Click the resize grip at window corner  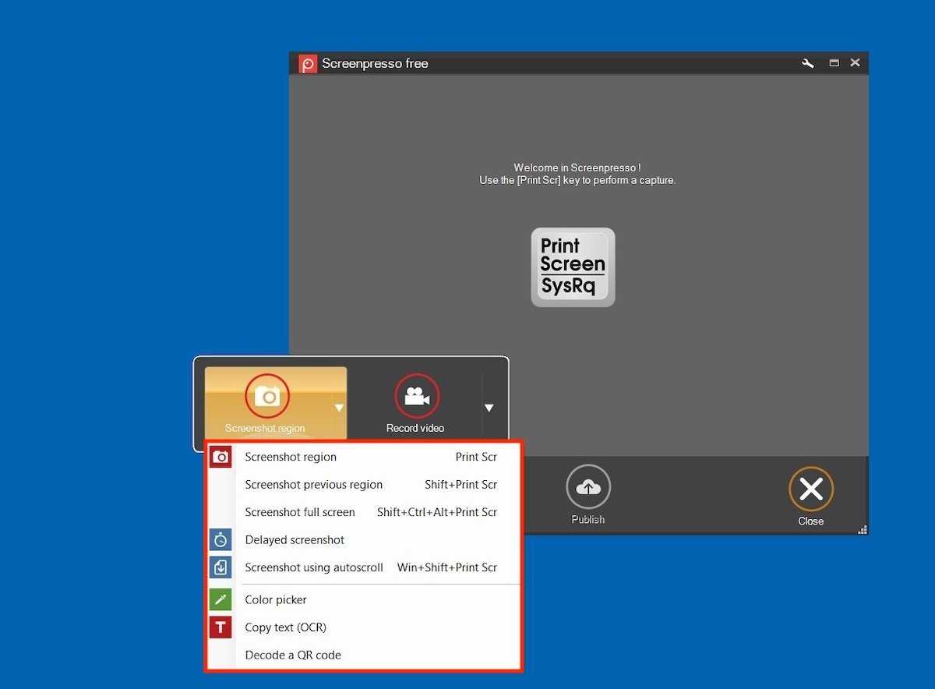click(863, 530)
